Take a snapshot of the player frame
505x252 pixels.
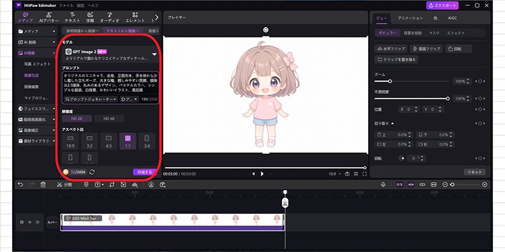[347, 174]
